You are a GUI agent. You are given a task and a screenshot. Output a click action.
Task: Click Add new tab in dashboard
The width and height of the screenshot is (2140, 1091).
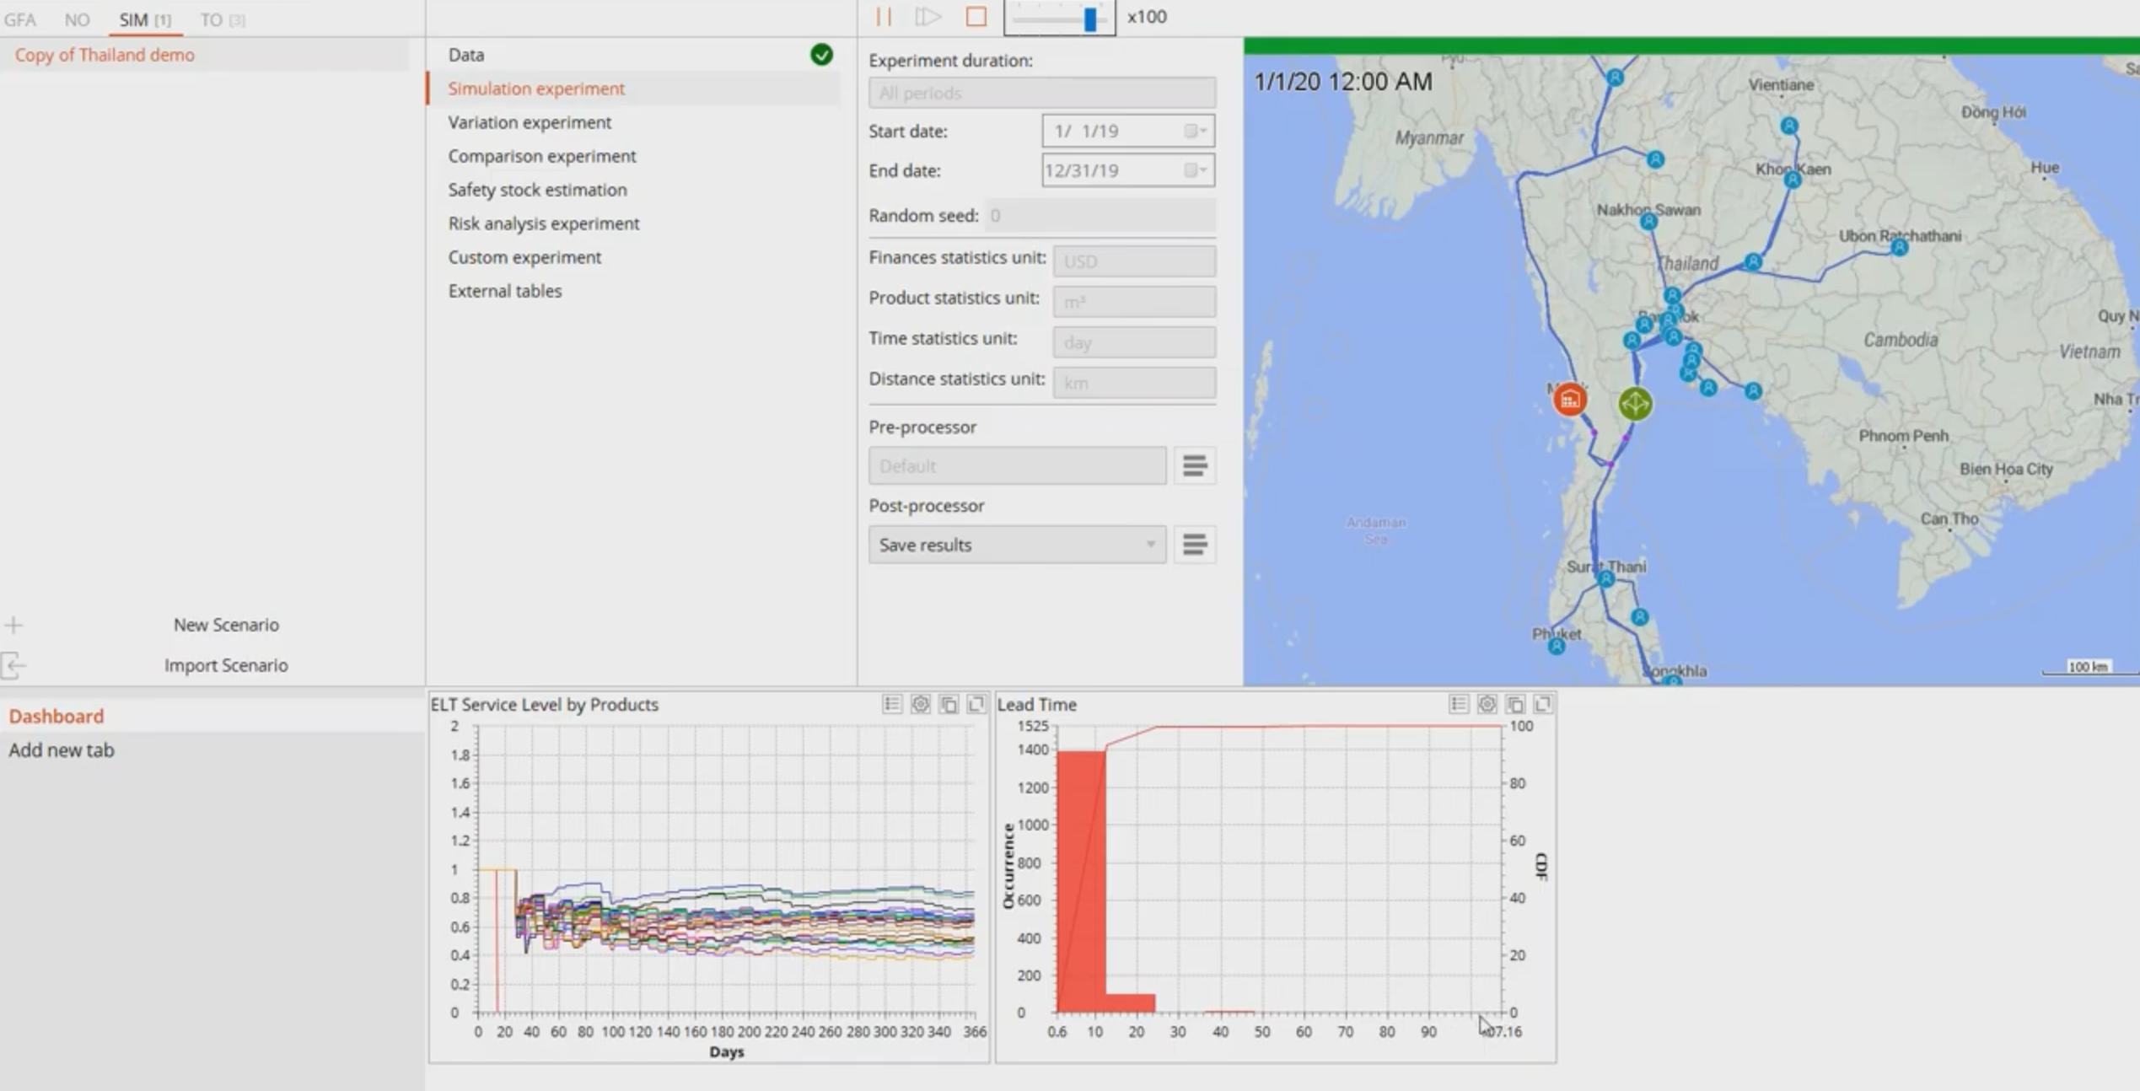tap(62, 750)
